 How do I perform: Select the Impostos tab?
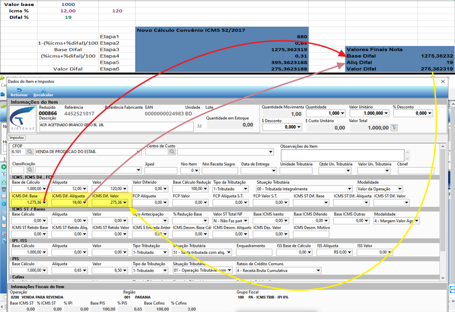tap(16, 138)
